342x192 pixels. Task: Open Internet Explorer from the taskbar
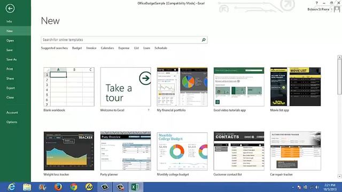click(x=11, y=187)
